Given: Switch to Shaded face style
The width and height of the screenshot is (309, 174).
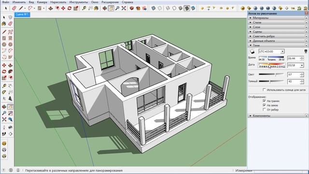Looking at the screenshot, I should tap(181, 8).
